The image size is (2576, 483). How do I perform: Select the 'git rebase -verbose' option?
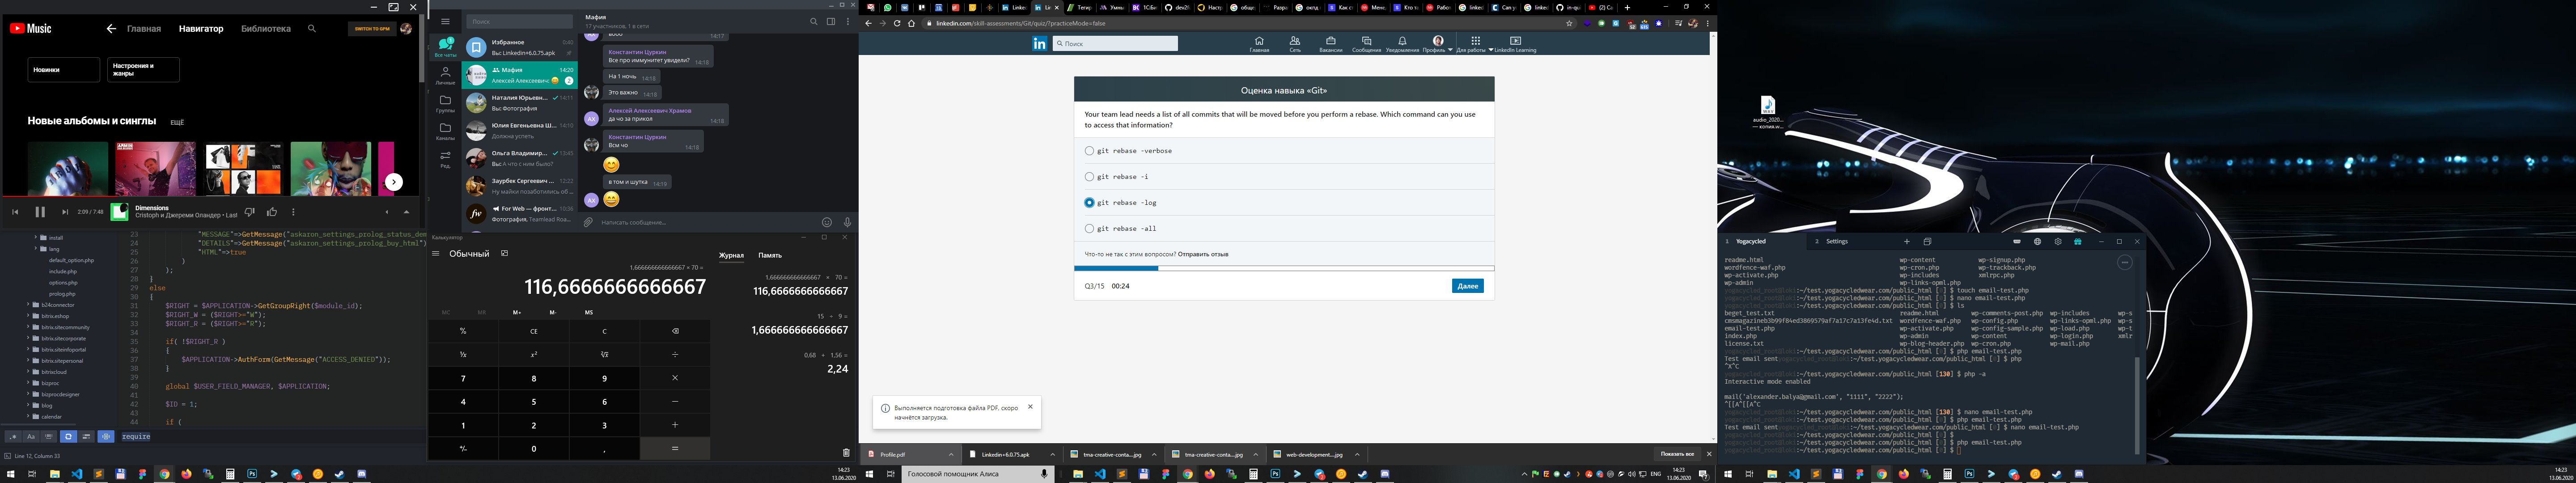1089,151
